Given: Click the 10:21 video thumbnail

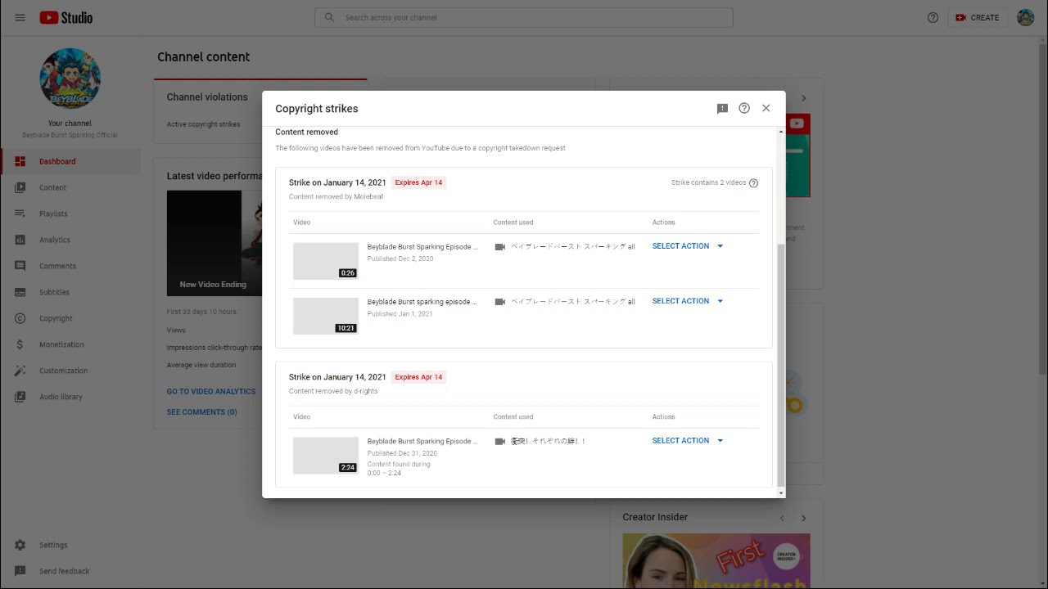Looking at the screenshot, I should coord(326,316).
